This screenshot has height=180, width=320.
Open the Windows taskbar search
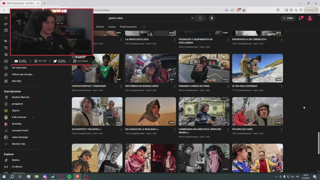(x=12, y=177)
